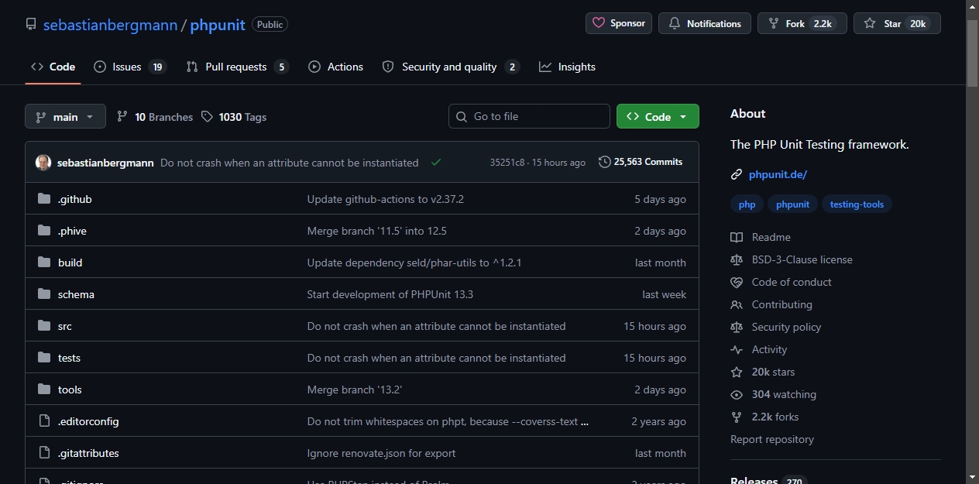Click the eye icon beside 304 watching

[x=737, y=395]
